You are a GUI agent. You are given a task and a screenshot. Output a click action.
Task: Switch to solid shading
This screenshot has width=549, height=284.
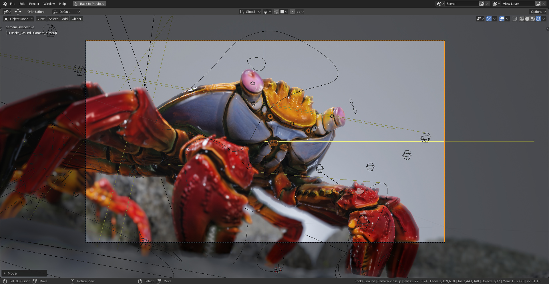coord(527,19)
